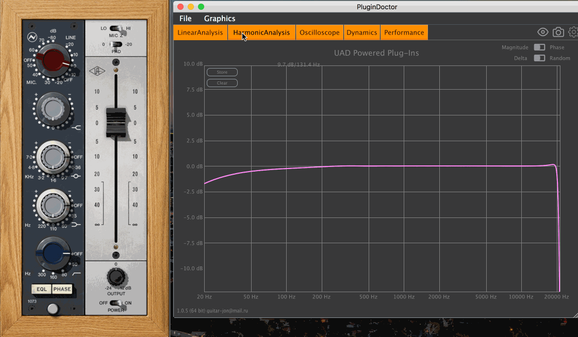Screen dimensions: 578x337
Task: Minimize PluginDoctor with the yellow button
Action: (191, 7)
